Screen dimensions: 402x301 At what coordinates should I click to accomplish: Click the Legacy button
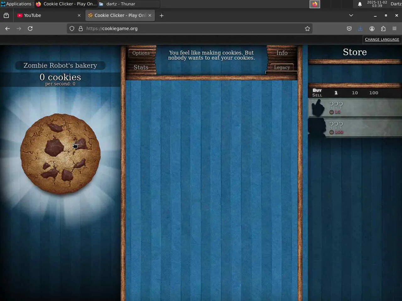tap(282, 67)
